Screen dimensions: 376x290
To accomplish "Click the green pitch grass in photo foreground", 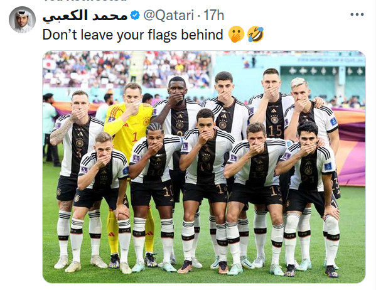I will [x=204, y=276].
